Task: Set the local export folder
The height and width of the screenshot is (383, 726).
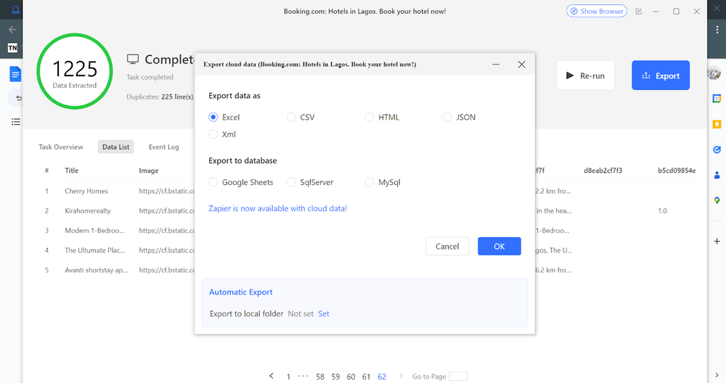Action: [x=324, y=313]
